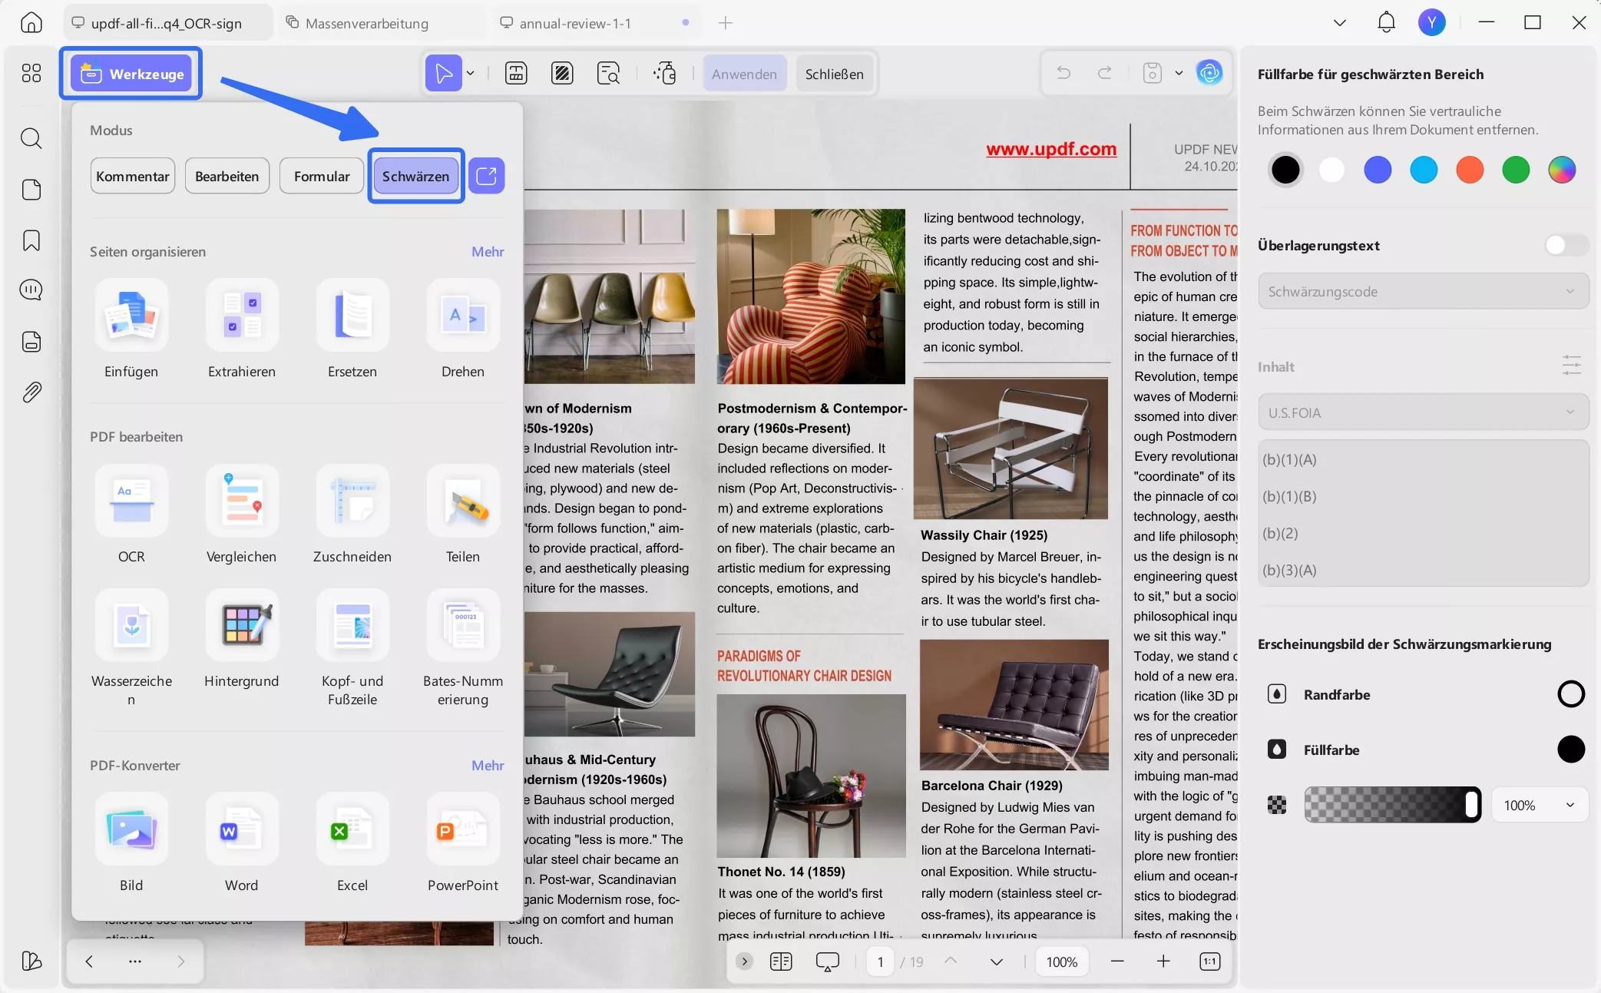Click the page number input field

coord(881,962)
